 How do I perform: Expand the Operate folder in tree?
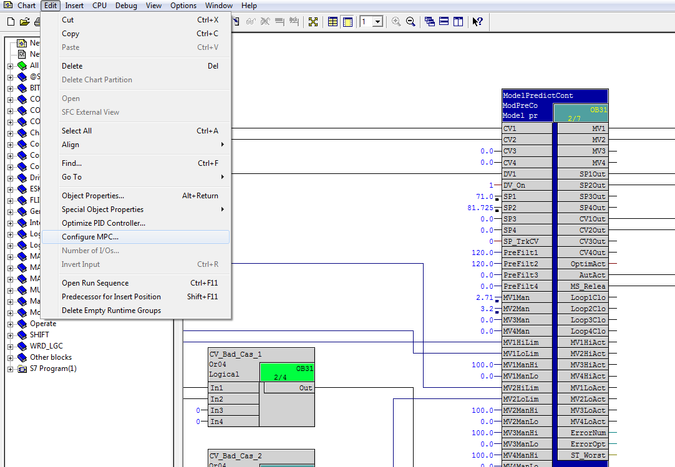(x=10, y=324)
